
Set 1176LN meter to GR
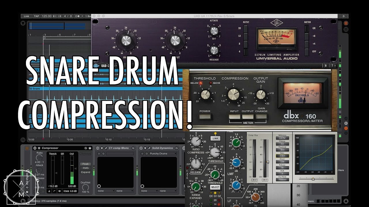[x=307, y=28]
